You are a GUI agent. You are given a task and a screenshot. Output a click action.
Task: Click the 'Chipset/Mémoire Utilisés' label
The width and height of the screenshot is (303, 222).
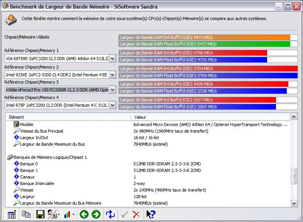tap(27, 37)
